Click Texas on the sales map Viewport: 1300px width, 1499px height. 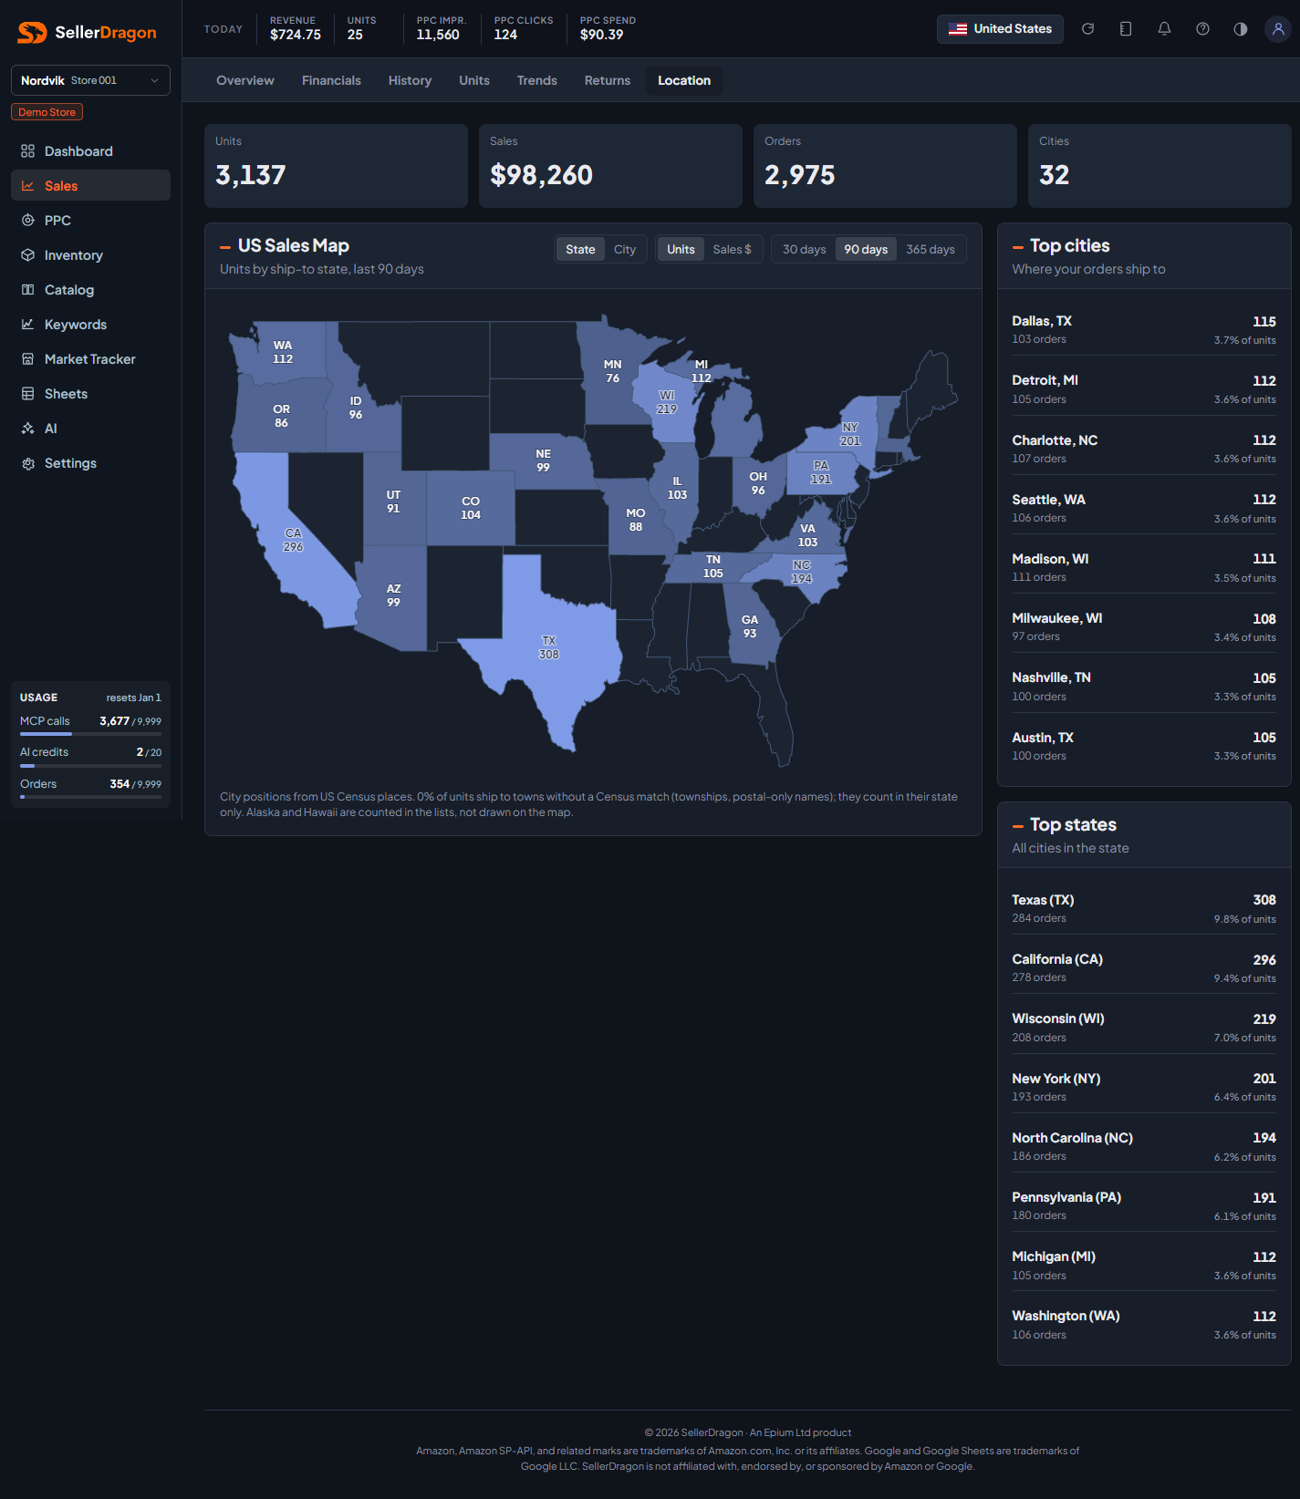[548, 647]
